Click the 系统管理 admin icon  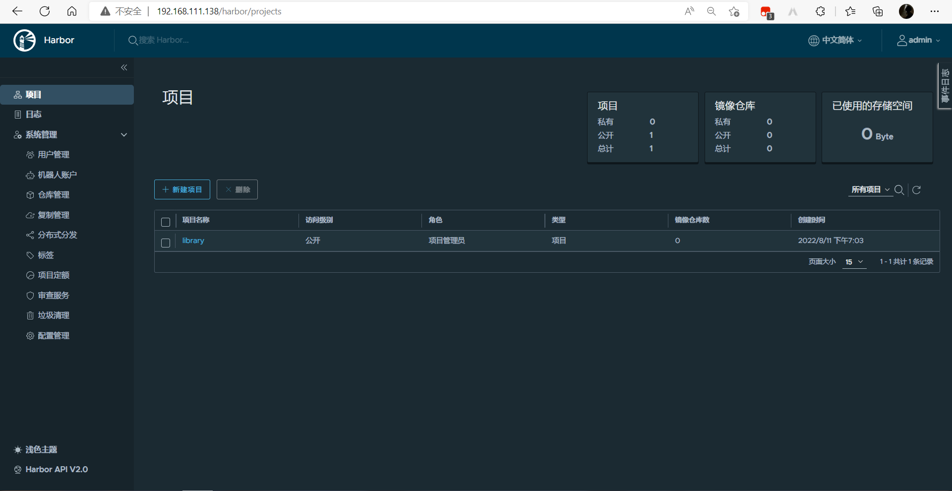18,135
